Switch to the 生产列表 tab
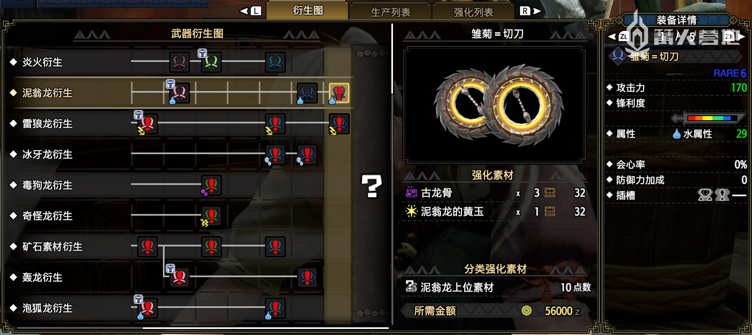The image size is (752, 335). (x=391, y=12)
